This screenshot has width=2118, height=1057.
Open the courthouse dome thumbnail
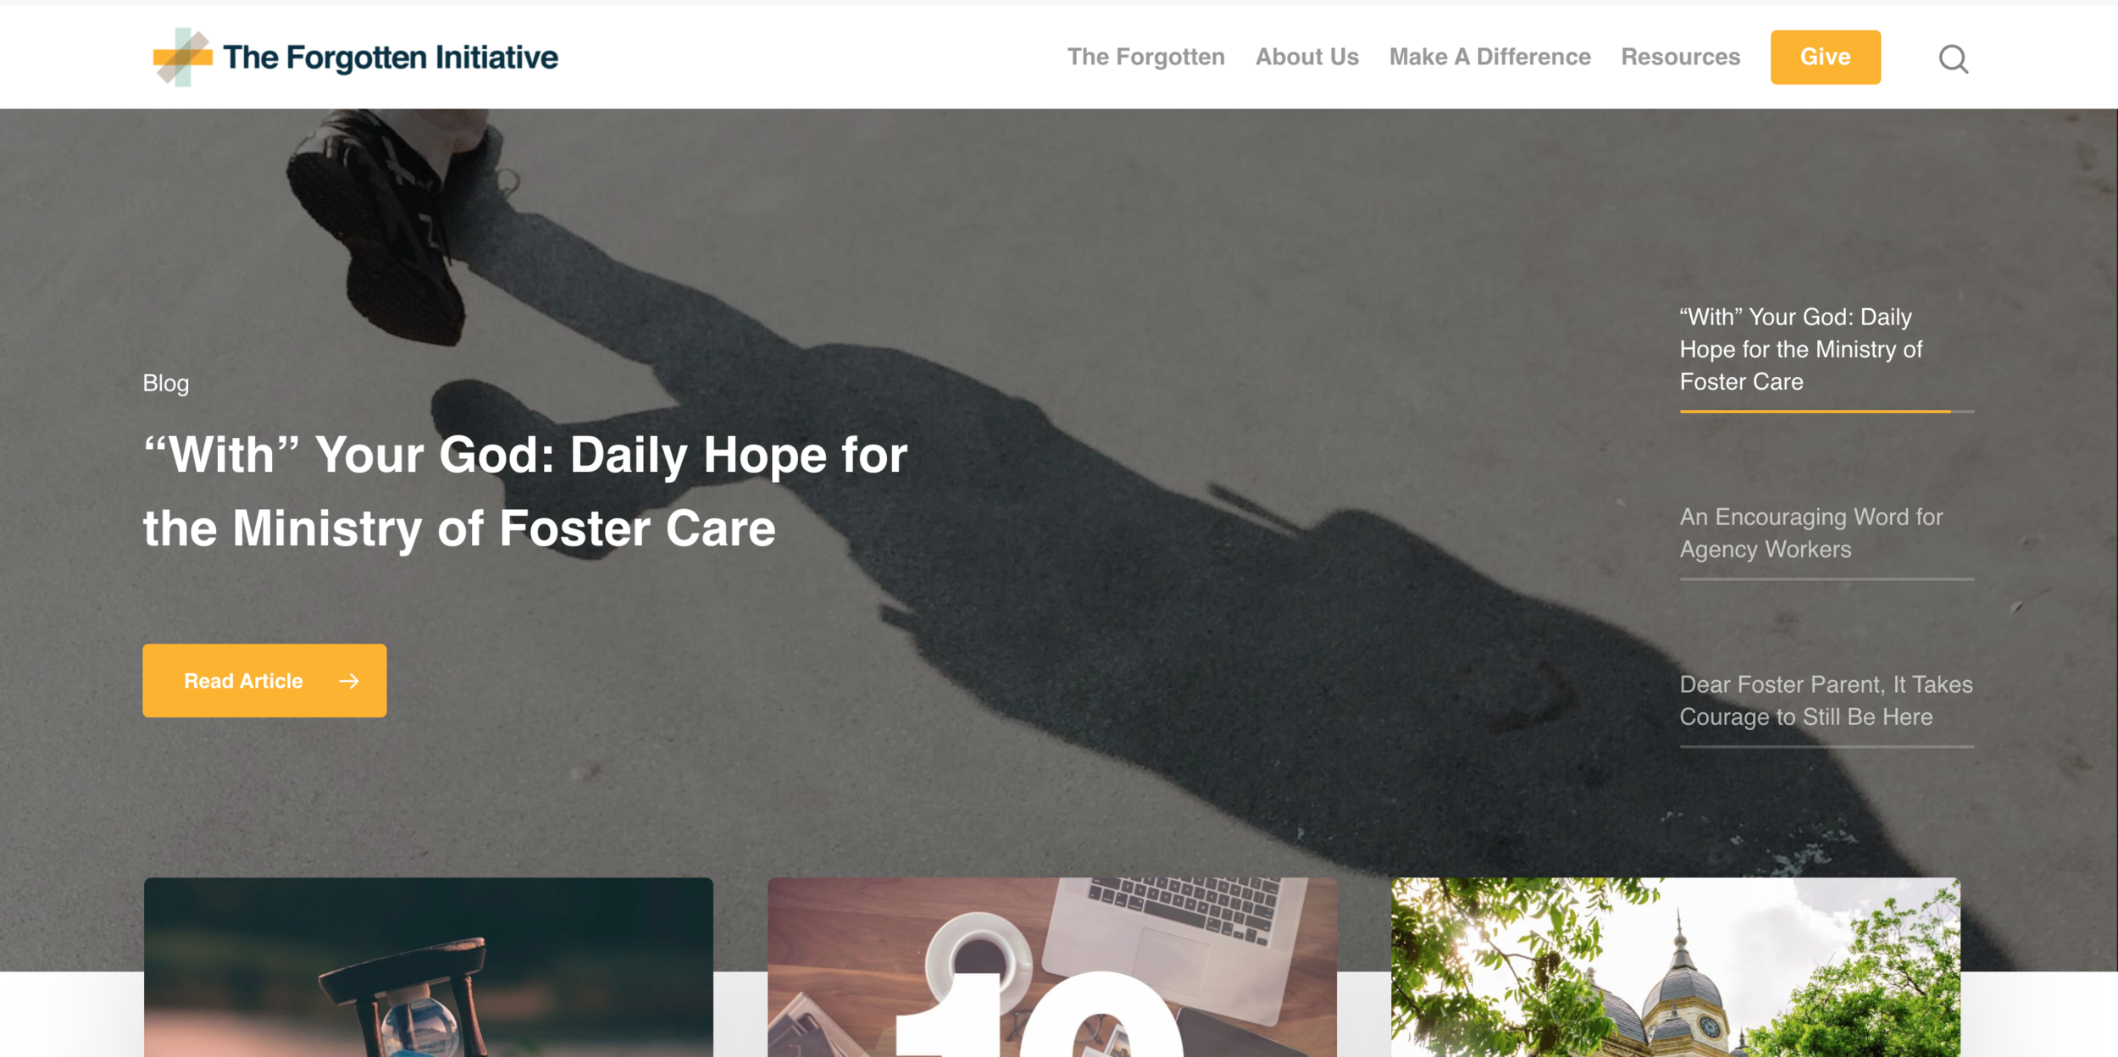[x=1675, y=966]
